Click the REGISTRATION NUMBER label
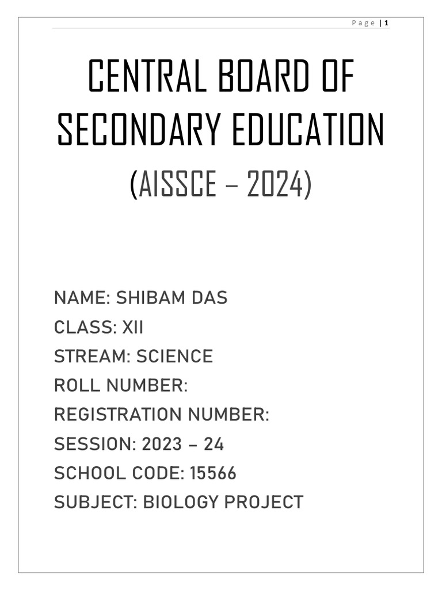442x590 pixels. click(x=161, y=415)
